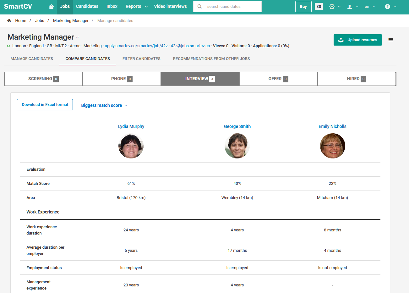Focus the search candidates input field
The image size is (409, 293).
click(227, 7)
